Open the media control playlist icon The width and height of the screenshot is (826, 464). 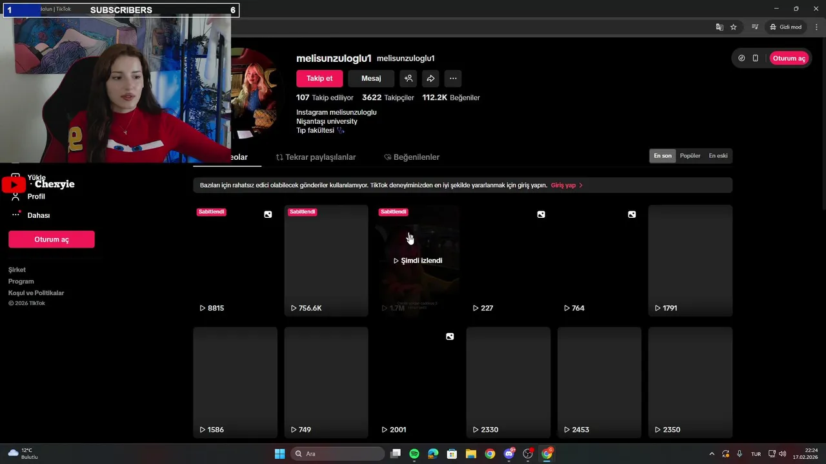tap(754, 27)
